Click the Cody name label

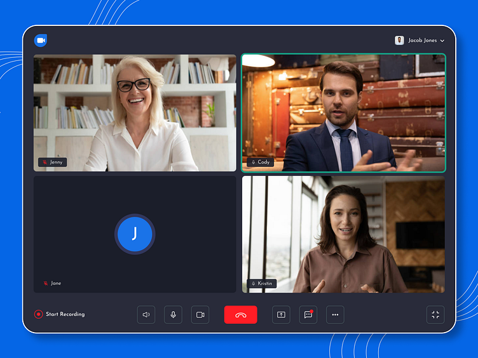pyautogui.click(x=264, y=162)
